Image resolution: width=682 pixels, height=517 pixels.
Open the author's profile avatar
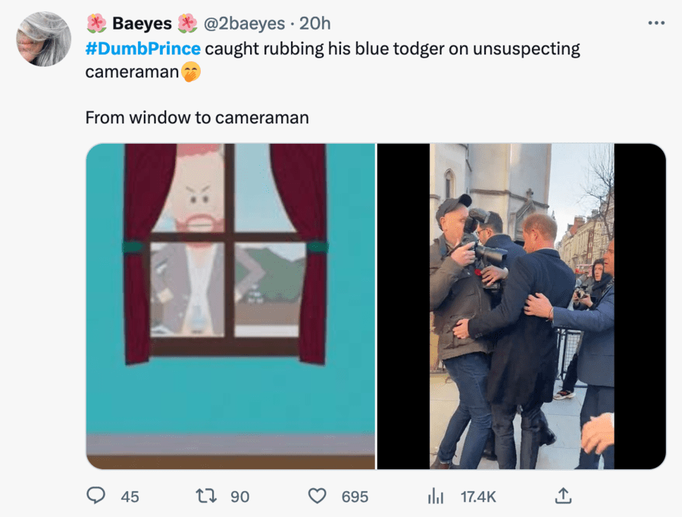(x=44, y=39)
